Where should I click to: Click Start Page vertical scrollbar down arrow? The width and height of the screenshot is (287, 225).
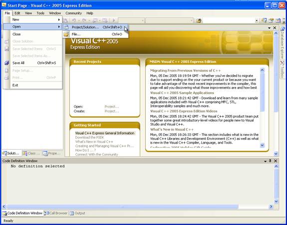pos(276,153)
